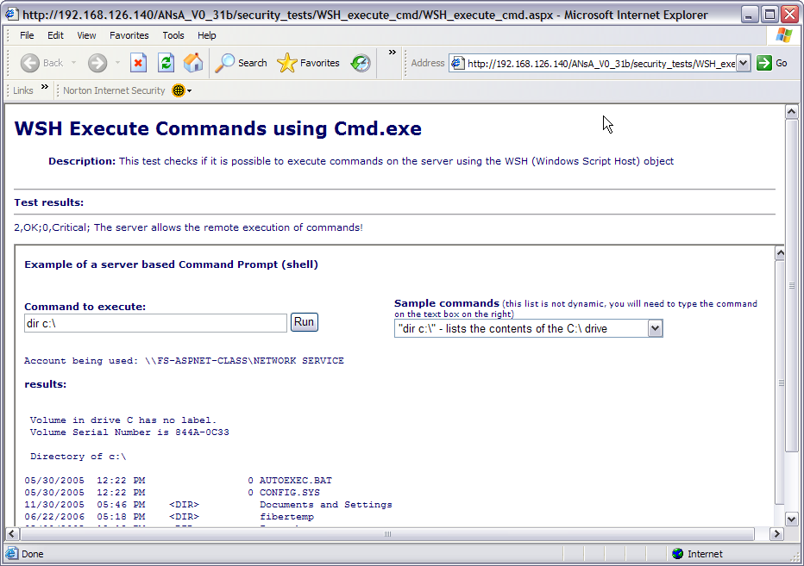Click the fibertemp directory entry

(286, 517)
